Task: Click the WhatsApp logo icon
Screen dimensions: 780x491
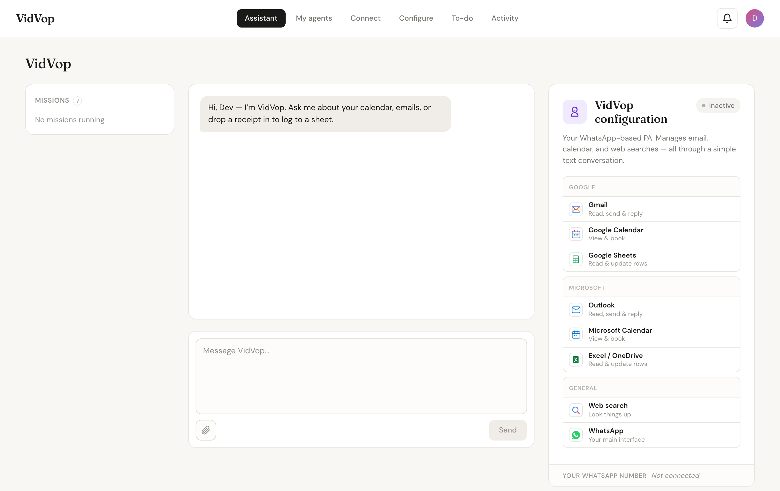Action: tap(576, 435)
